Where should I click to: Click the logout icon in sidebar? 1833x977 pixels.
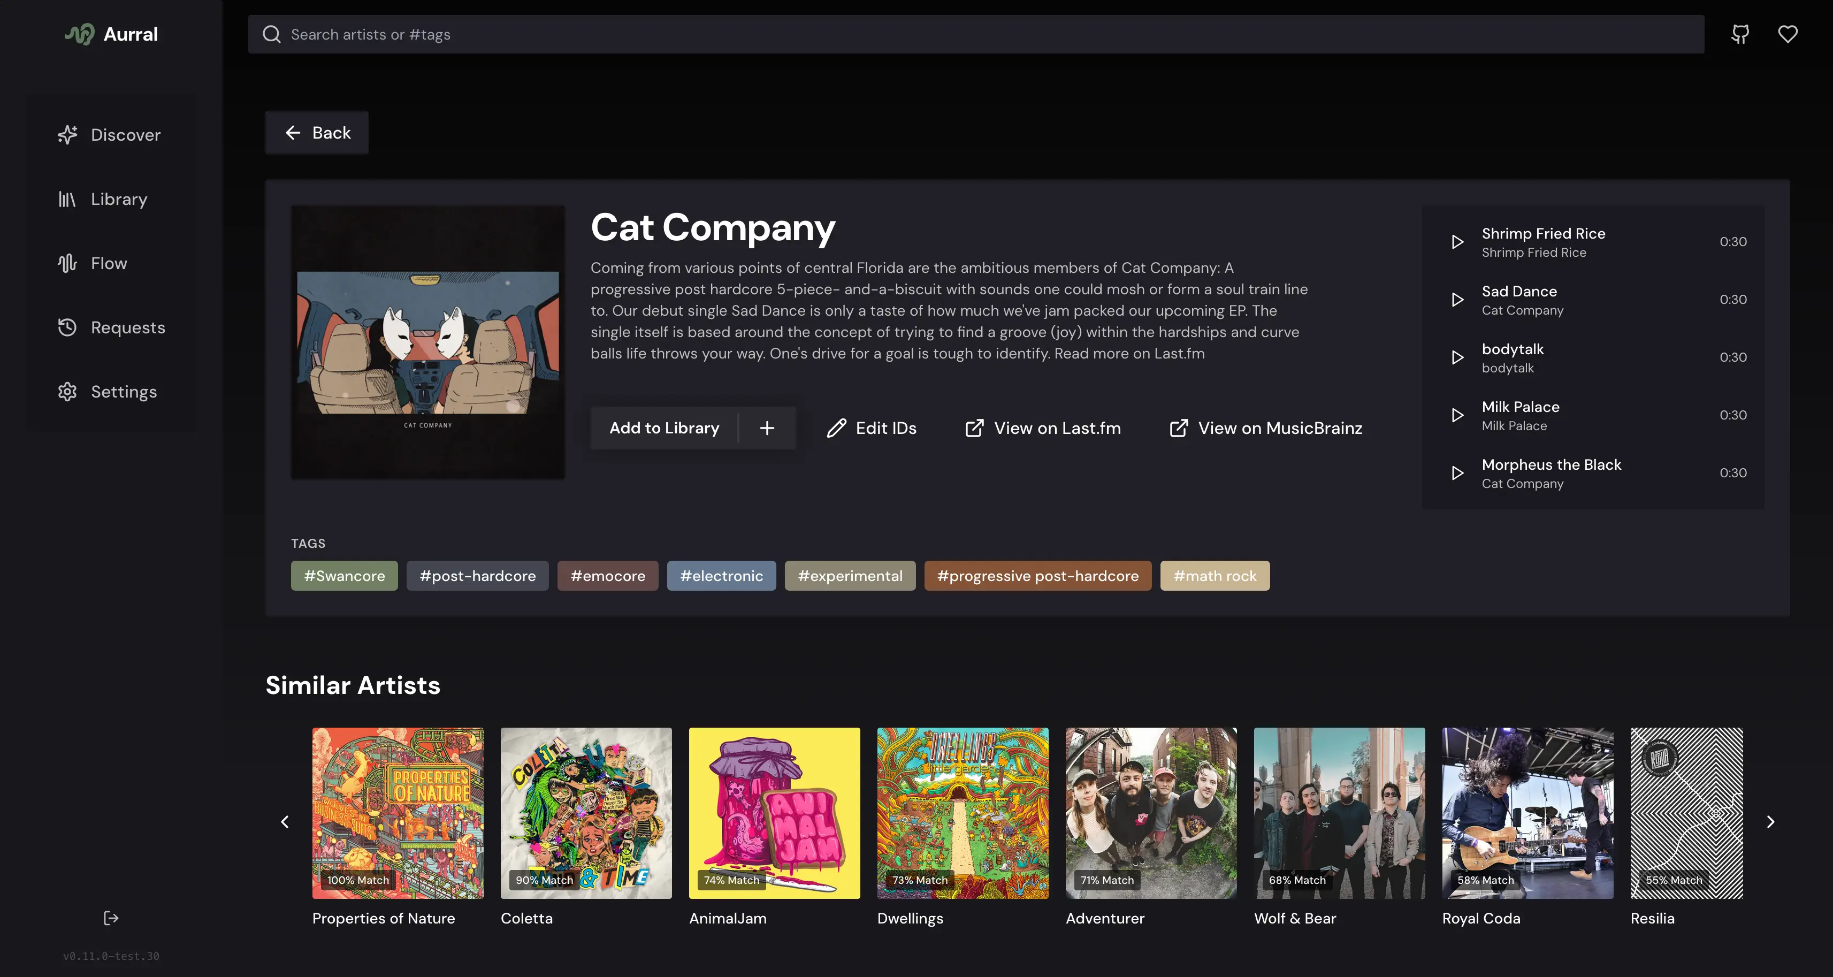click(x=111, y=918)
